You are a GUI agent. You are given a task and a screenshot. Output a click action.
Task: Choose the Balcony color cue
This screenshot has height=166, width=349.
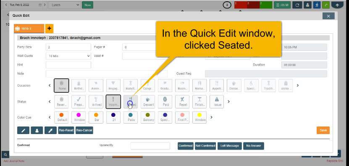coord(148,117)
